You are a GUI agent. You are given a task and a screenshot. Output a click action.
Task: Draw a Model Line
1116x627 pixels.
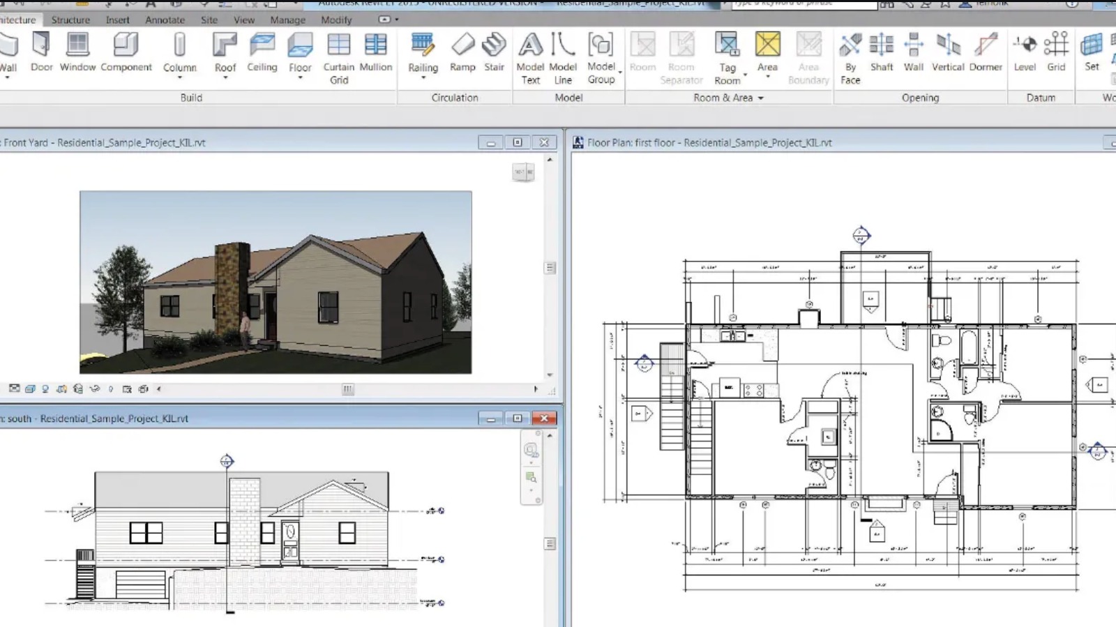tap(563, 59)
